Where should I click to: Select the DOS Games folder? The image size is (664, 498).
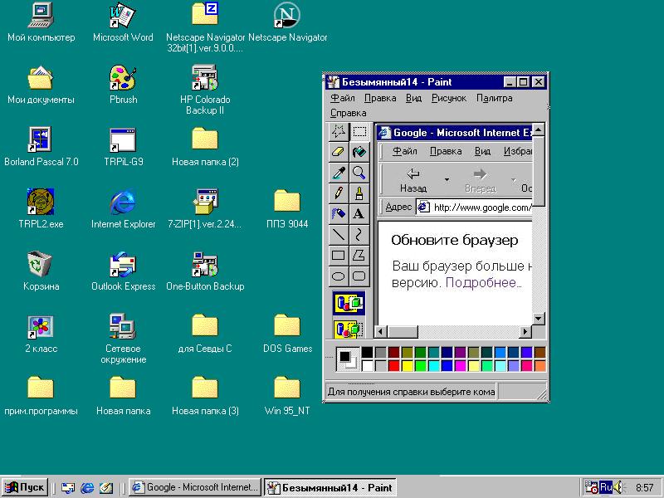tap(287, 334)
